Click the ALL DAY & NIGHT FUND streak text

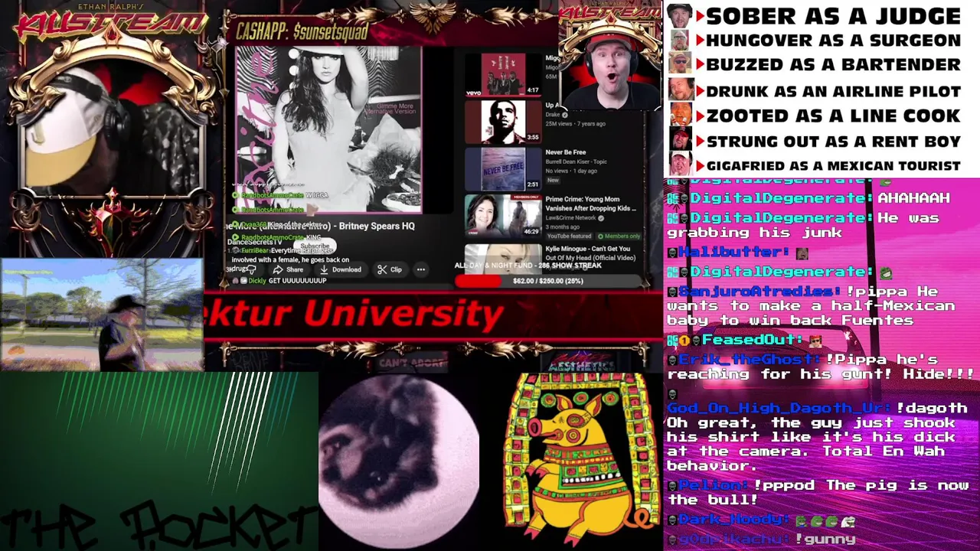click(x=528, y=266)
